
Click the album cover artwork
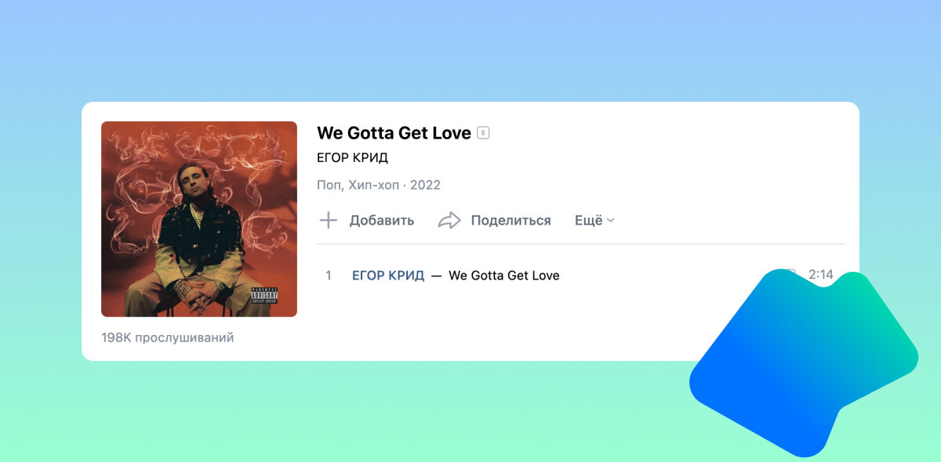(199, 219)
